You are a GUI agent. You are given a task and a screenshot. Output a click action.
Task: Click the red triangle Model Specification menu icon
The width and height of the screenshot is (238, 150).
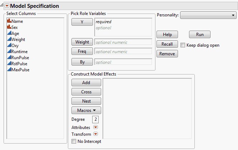coord(7,6)
